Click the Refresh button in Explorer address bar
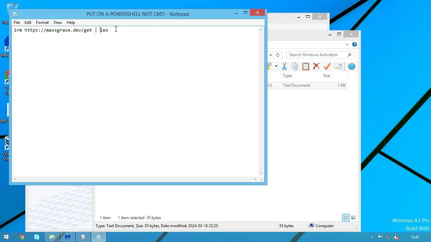The height and width of the screenshot is (242, 431). 278,55
